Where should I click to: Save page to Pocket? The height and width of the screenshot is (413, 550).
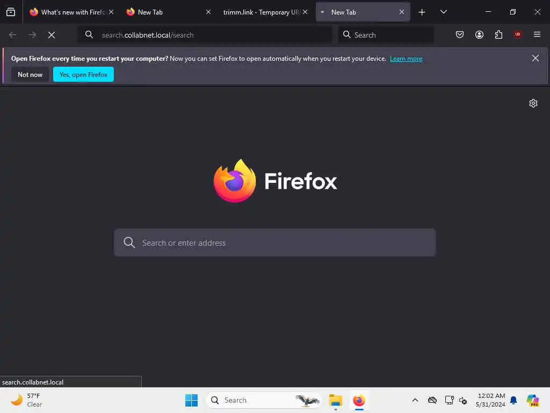click(460, 34)
